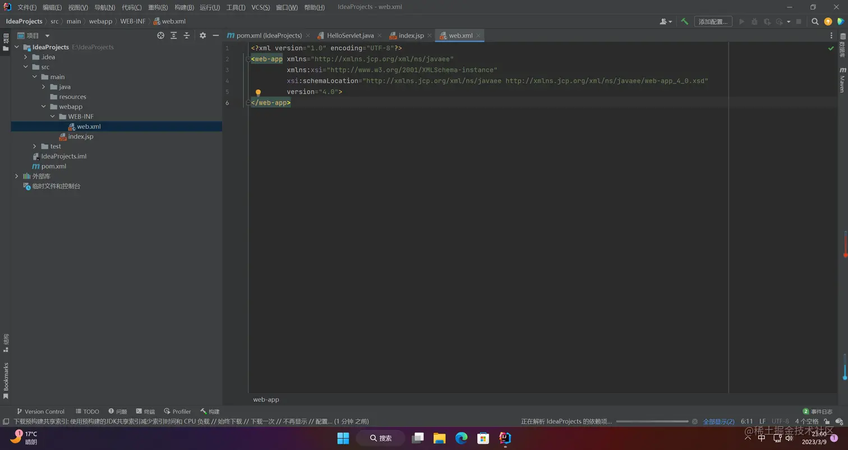
Task: Open the code-with-me user icon dropdown
Action: point(666,21)
